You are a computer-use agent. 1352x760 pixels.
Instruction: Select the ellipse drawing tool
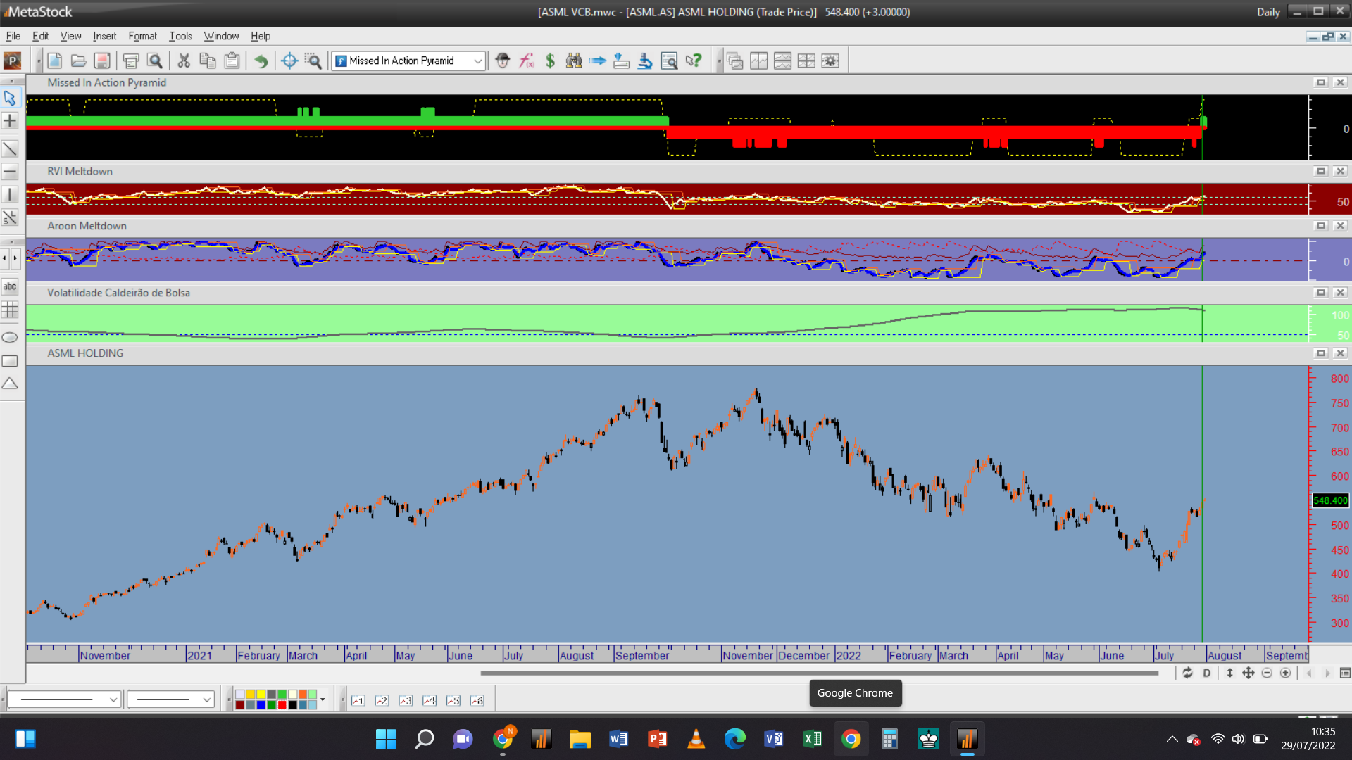click(10, 338)
